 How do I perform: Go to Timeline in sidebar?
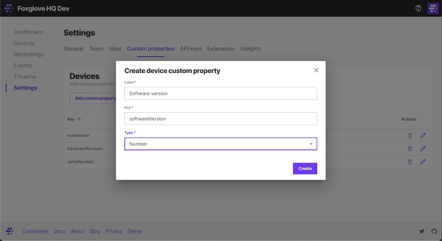click(25, 76)
